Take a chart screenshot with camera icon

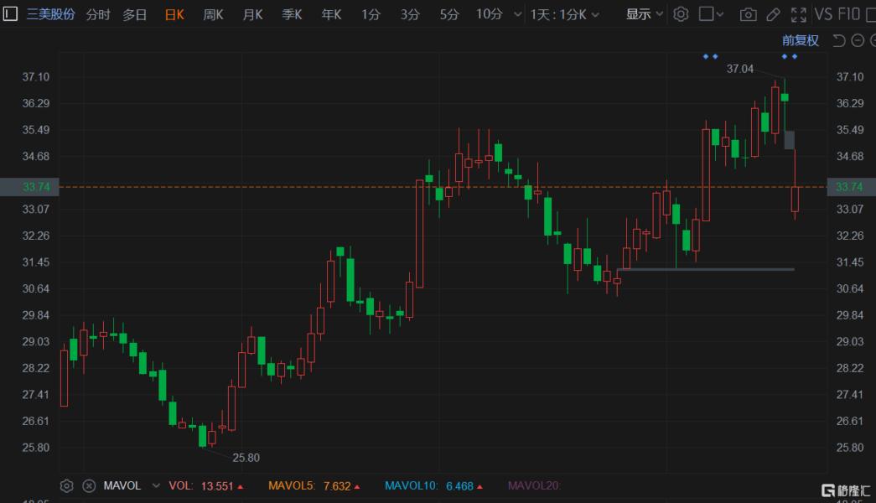748,14
